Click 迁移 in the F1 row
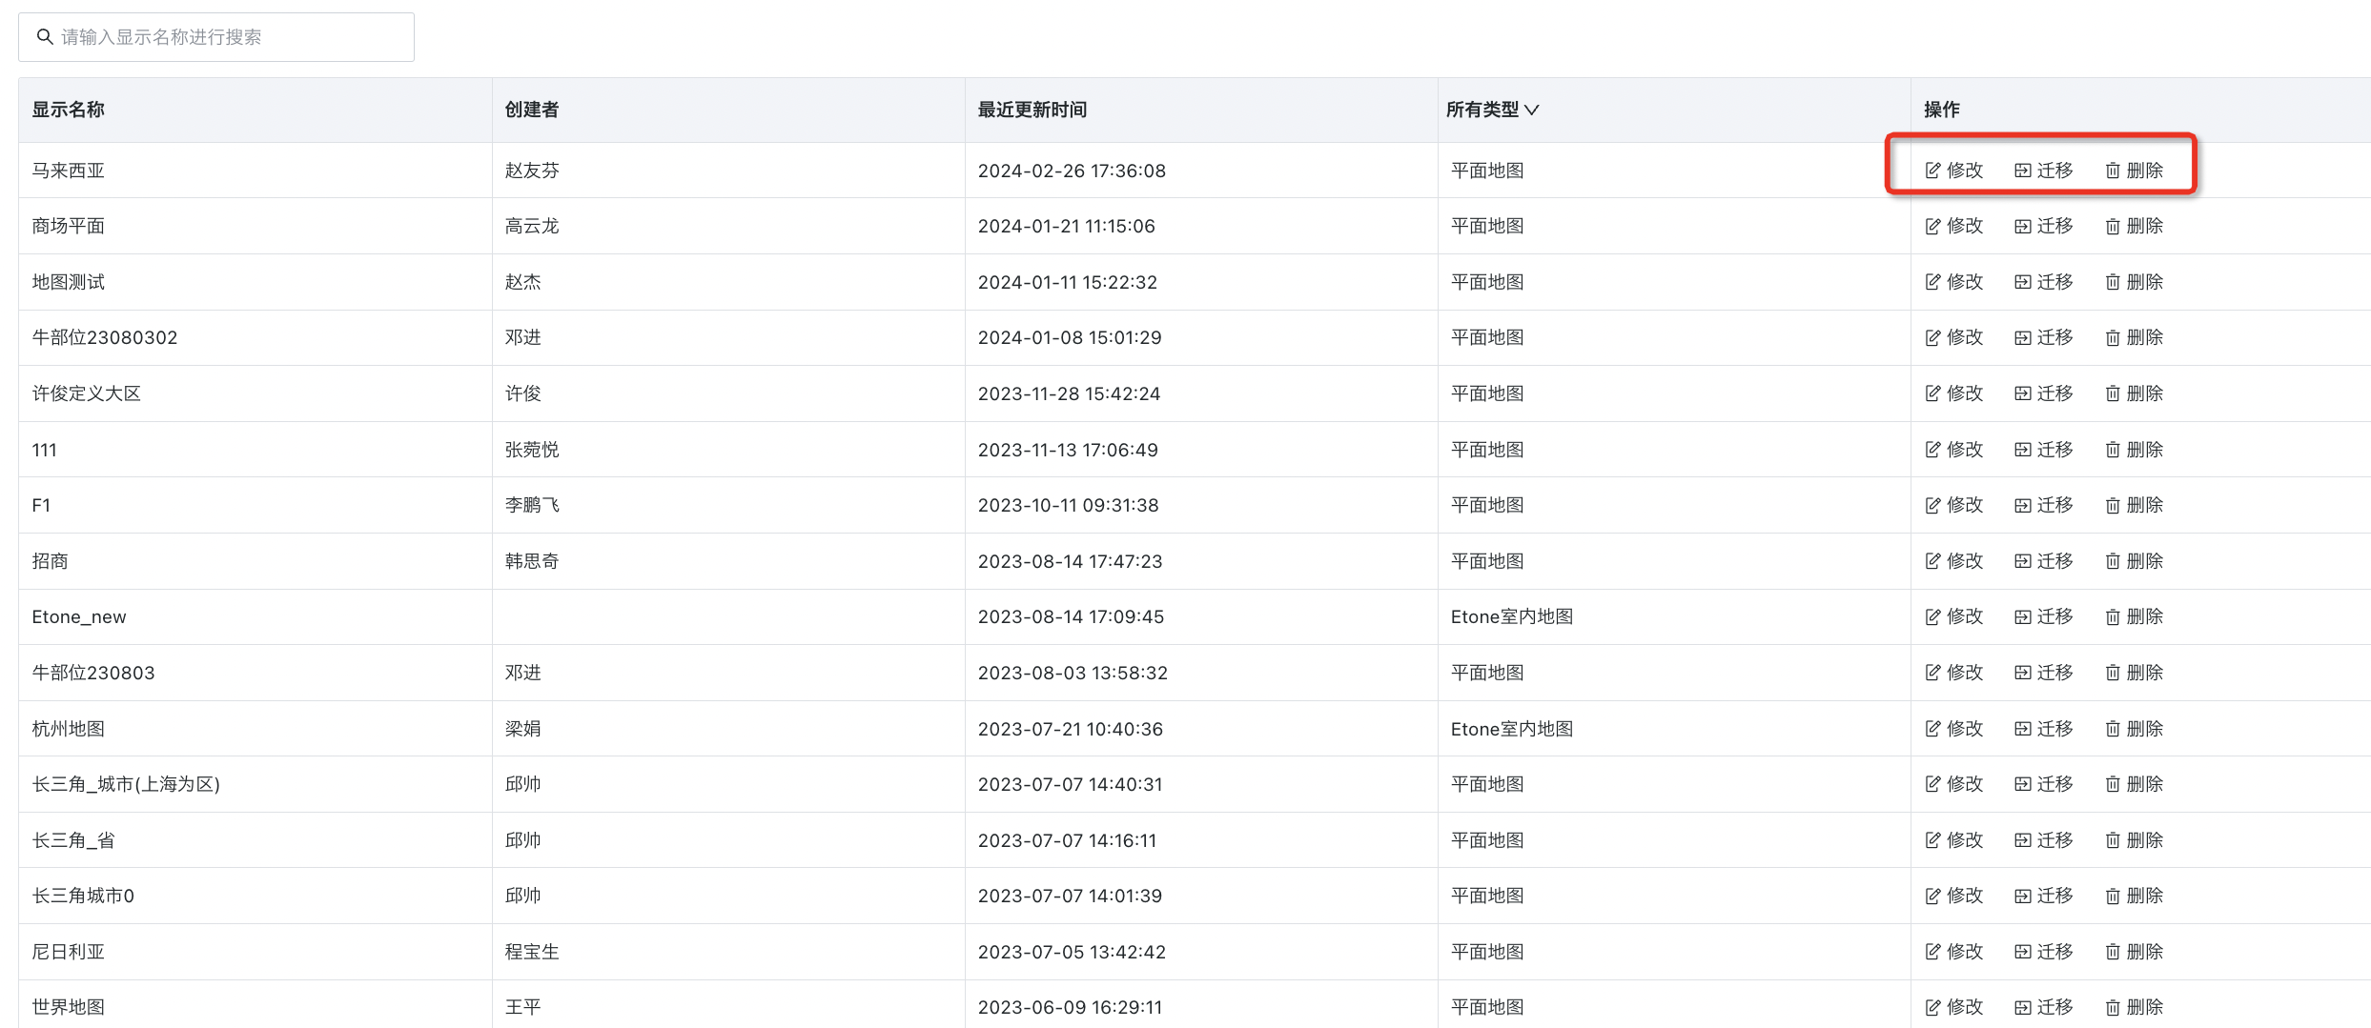The width and height of the screenshot is (2371, 1028). [2044, 505]
